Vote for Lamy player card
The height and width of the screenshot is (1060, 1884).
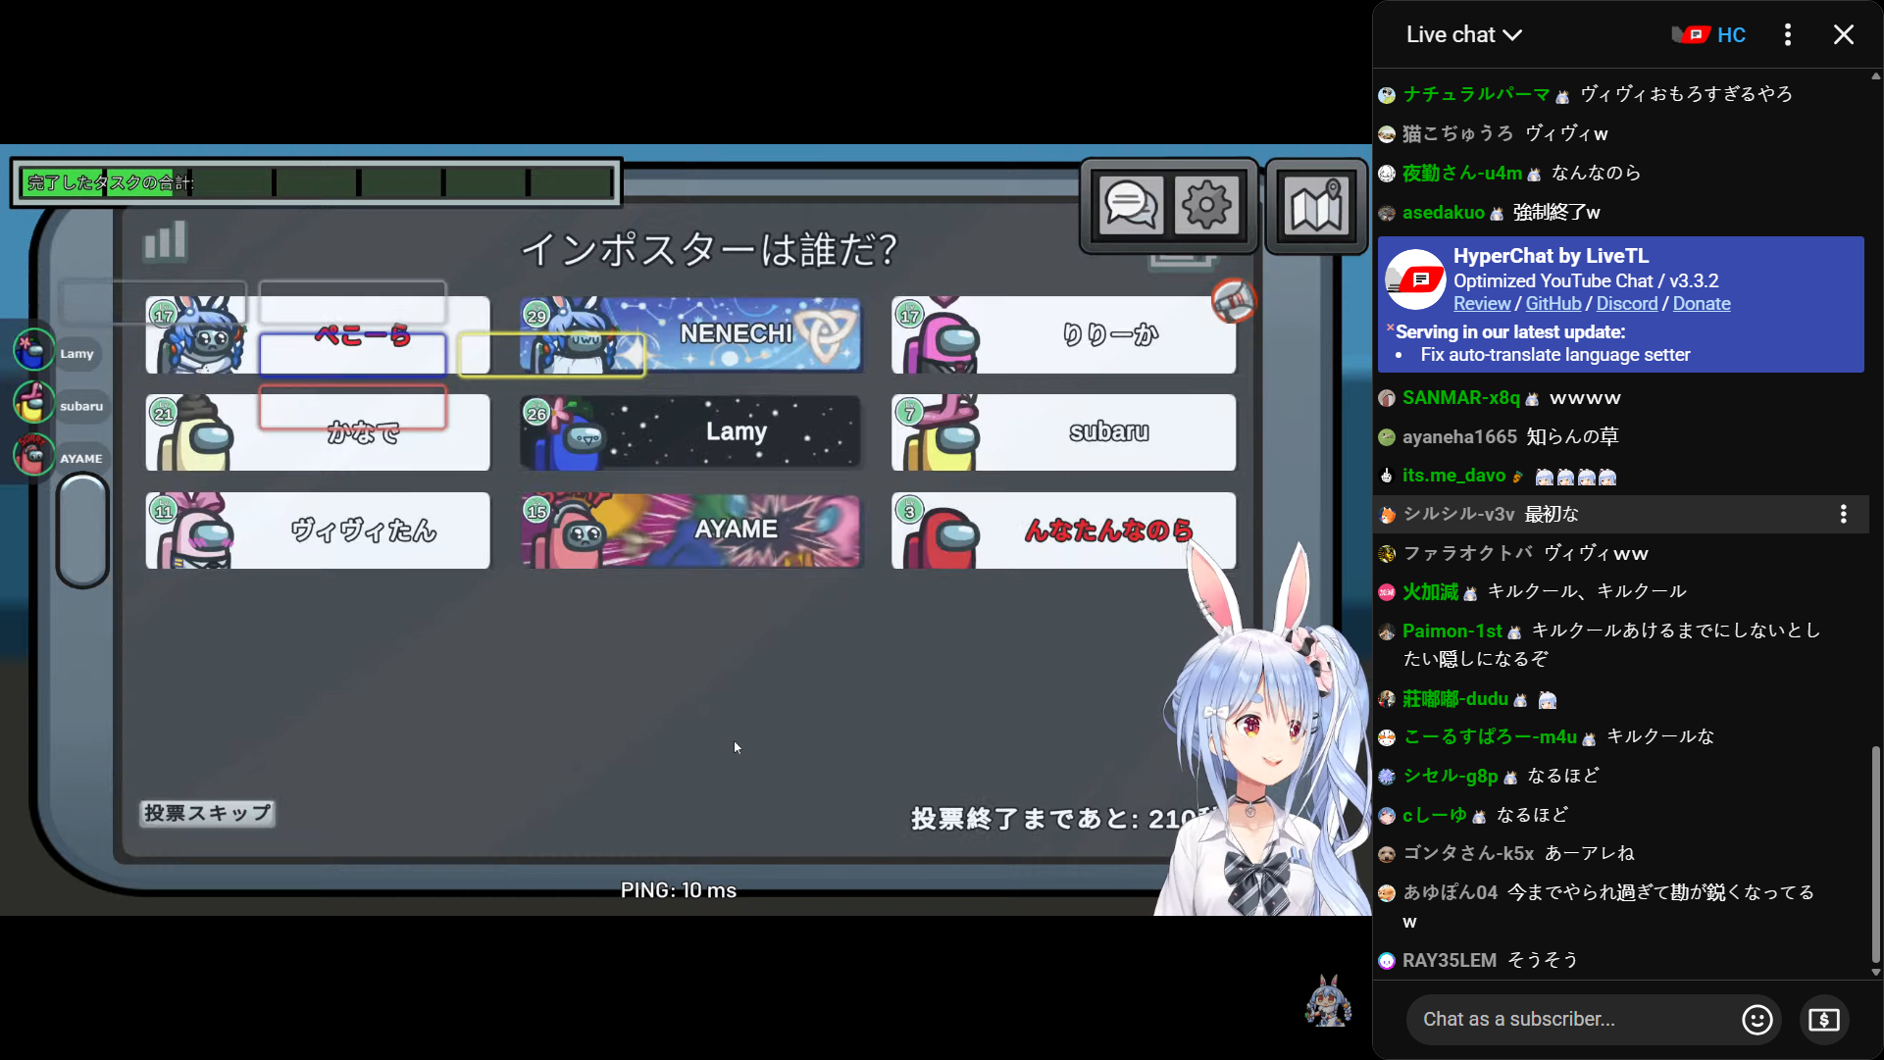tap(691, 432)
